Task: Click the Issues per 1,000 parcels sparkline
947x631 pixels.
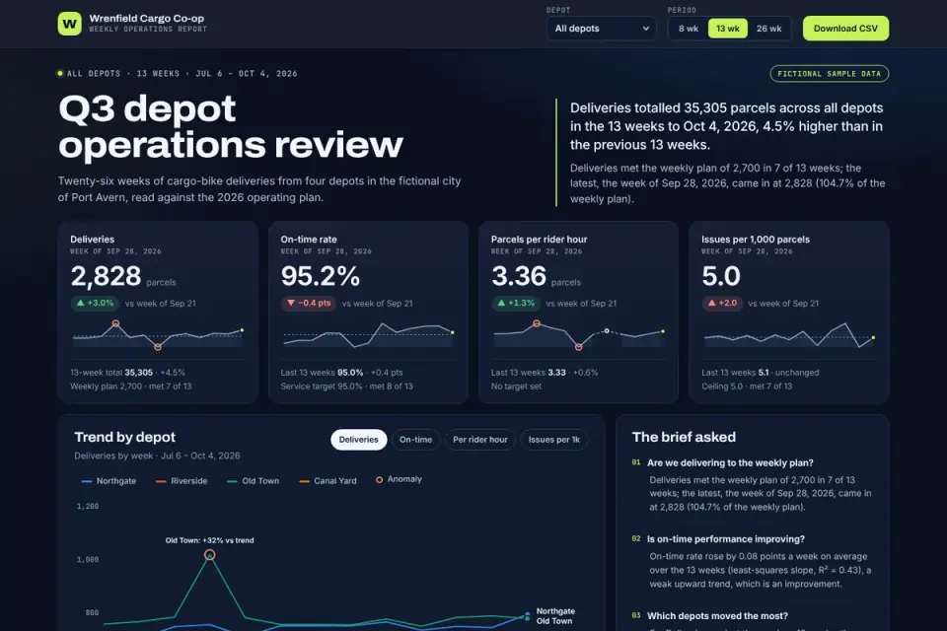Action: 789,335
